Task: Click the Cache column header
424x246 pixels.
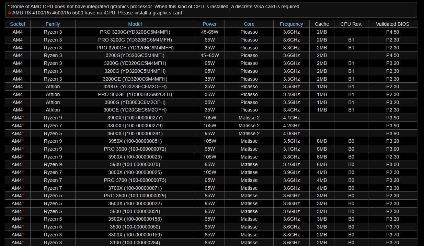Action: (322, 24)
